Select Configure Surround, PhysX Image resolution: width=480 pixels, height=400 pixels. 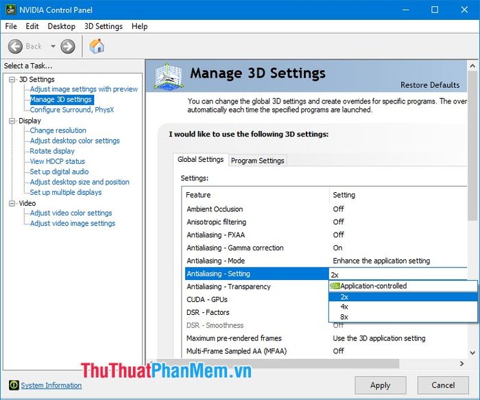click(x=72, y=110)
